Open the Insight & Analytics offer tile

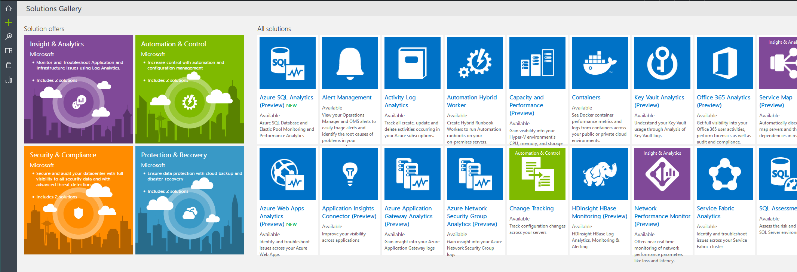[x=79, y=89]
